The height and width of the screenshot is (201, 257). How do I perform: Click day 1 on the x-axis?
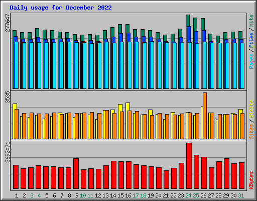tap(17, 195)
